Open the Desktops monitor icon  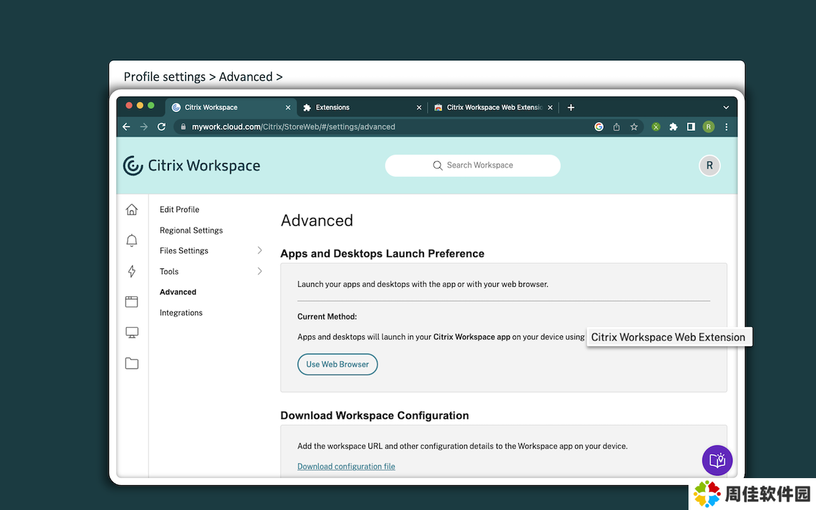point(132,332)
